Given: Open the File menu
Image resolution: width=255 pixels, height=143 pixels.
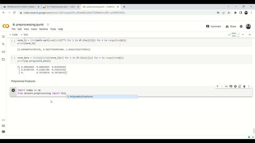Looking at the screenshot, I should click(14, 29).
